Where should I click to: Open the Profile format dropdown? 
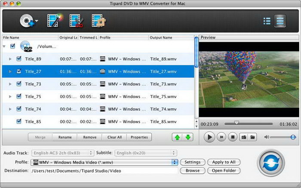[174, 162]
